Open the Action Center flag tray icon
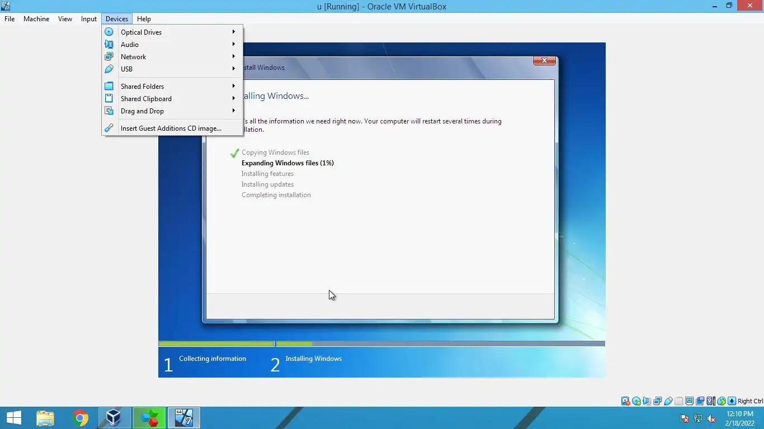The image size is (764, 429). (685, 418)
